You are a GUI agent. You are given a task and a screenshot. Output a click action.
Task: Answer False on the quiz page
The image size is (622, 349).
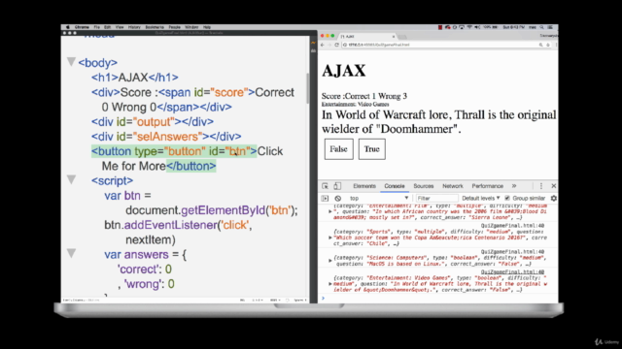(339, 149)
